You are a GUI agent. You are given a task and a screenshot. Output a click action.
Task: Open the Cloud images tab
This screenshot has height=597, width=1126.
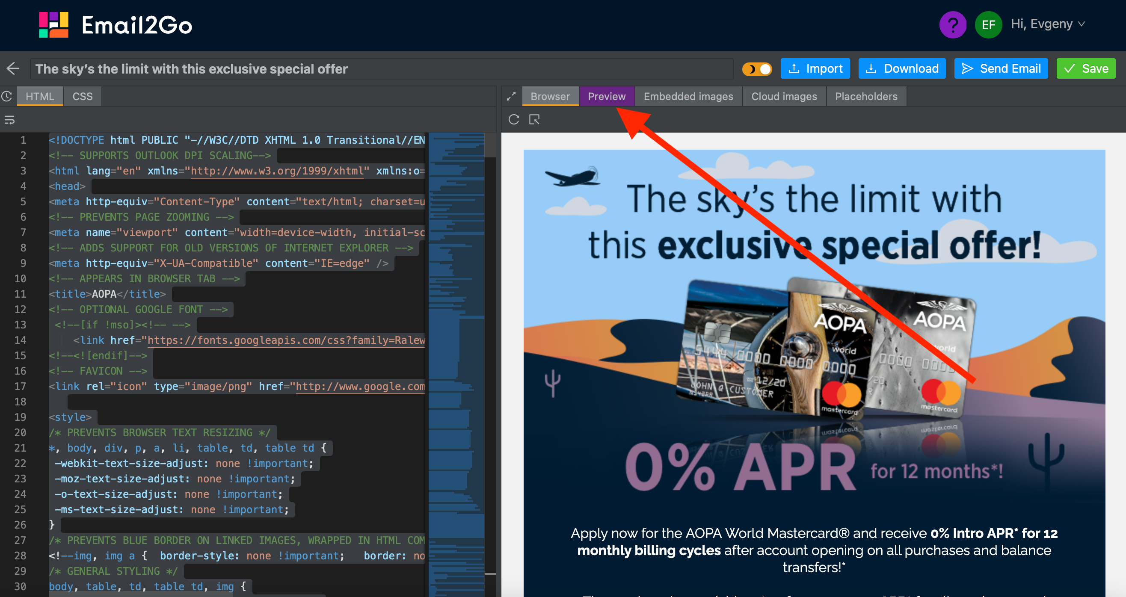[x=784, y=96]
